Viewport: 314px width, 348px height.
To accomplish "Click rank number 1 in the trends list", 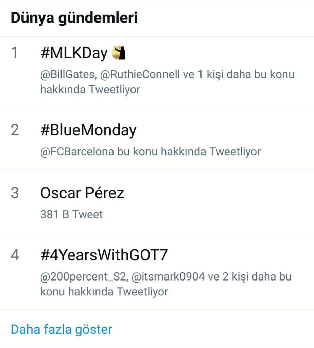I will pos(15,53).
